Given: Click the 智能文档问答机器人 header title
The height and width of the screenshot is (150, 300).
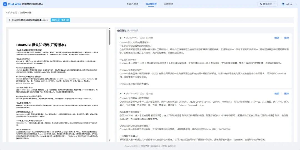Looking at the screenshot, I should coord(32,4).
